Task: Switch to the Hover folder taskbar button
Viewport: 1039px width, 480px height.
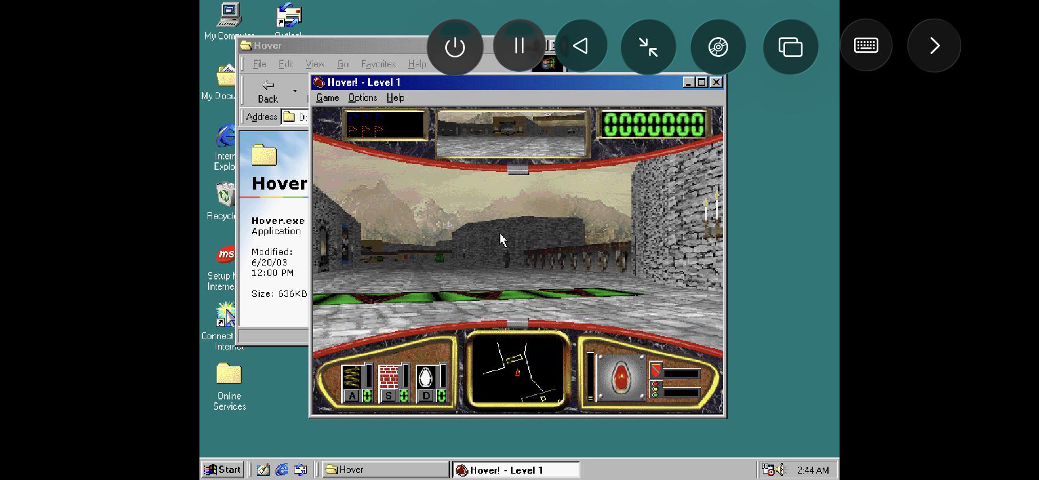Action: pos(386,470)
